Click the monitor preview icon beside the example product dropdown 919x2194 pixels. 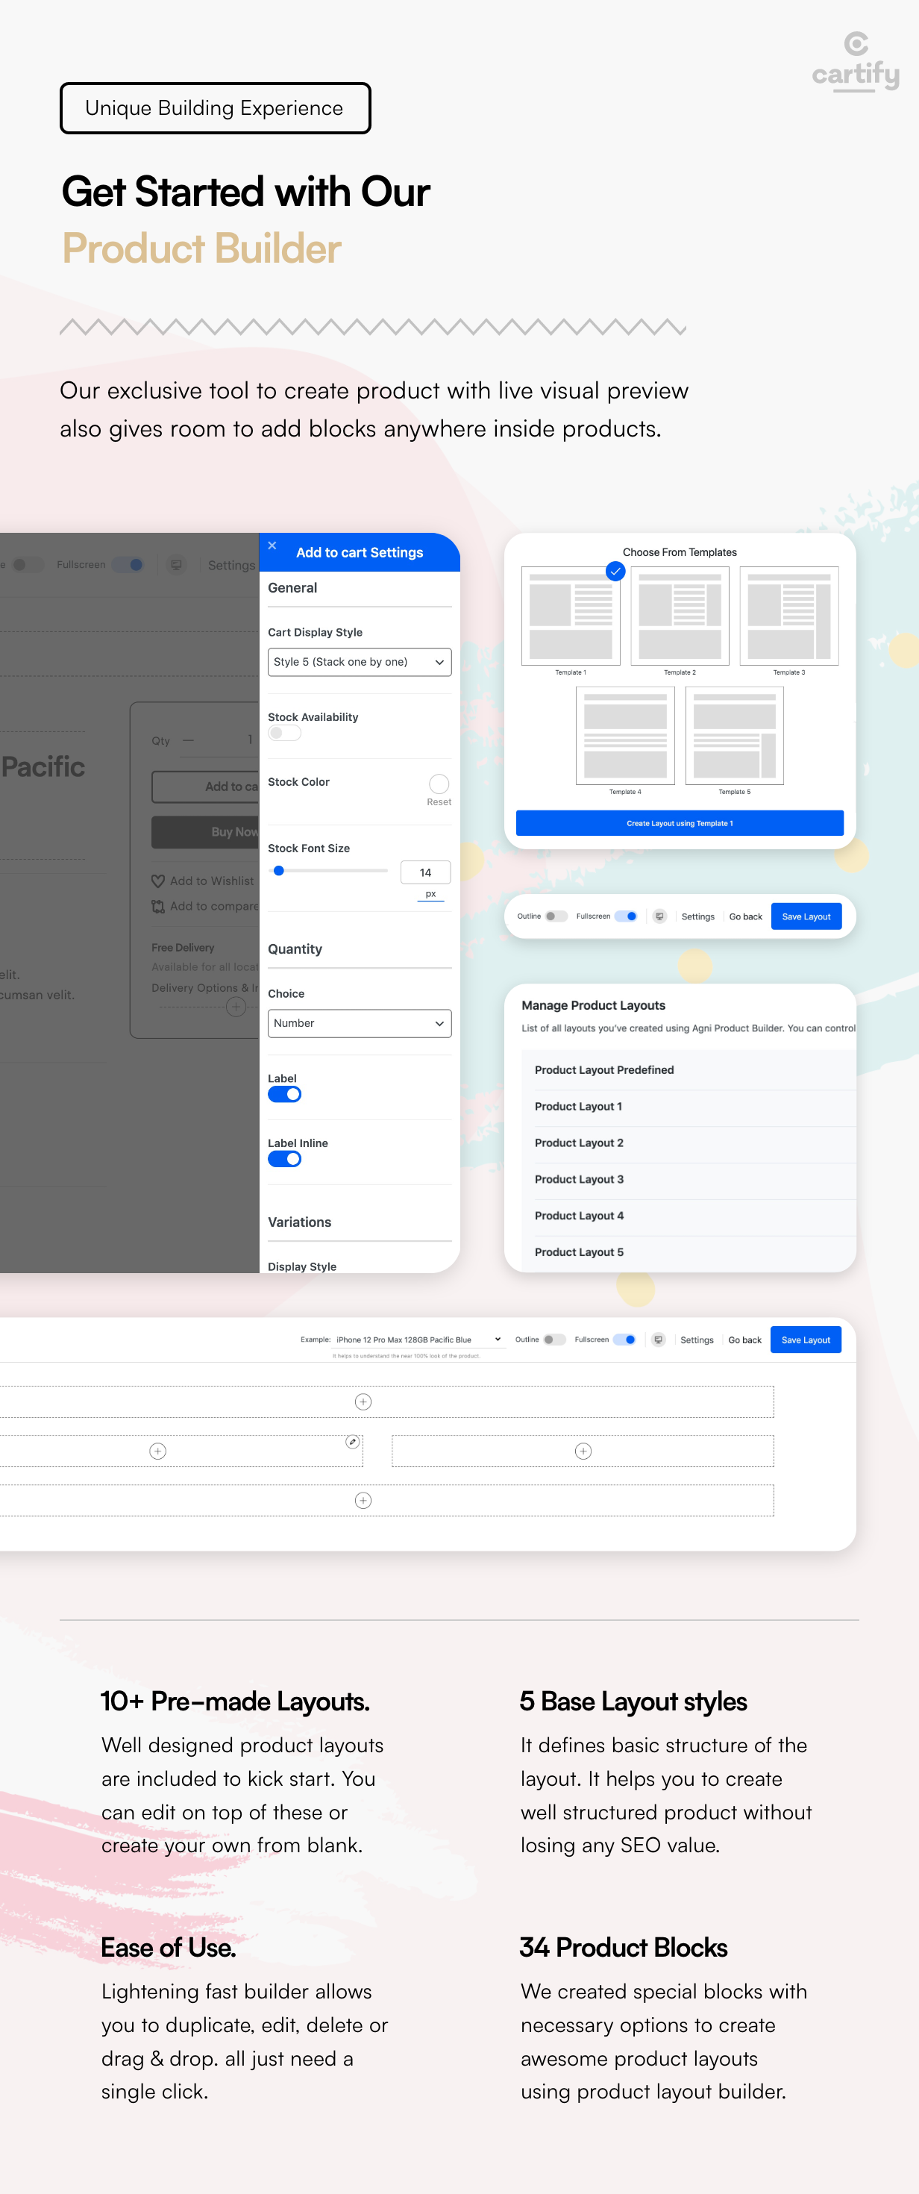click(659, 1340)
